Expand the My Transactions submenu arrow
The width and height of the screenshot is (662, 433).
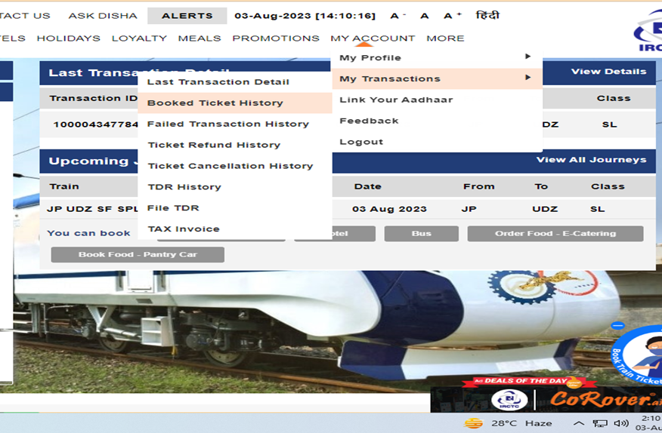[527, 78]
